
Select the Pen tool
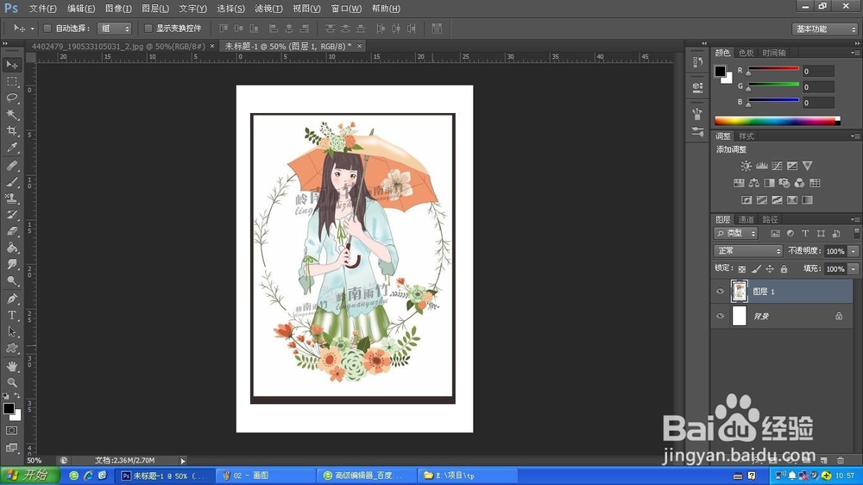pos(12,299)
